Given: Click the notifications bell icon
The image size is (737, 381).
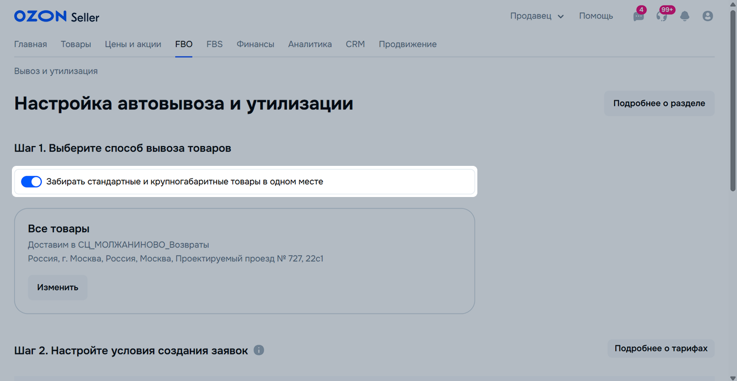Looking at the screenshot, I should pyautogui.click(x=685, y=16).
